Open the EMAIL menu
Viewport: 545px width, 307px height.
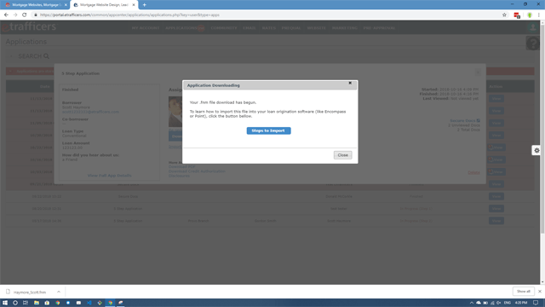click(x=250, y=28)
